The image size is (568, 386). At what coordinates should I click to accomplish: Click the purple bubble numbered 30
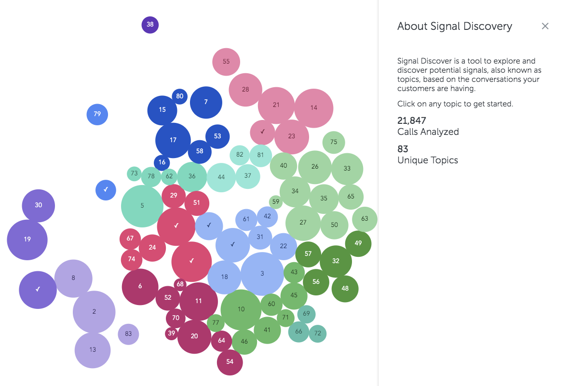[39, 205]
